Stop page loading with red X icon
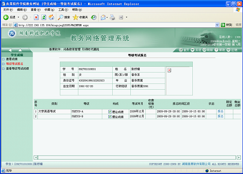This screenshot has width=243, height=174. pyautogui.click(x=36, y=17)
